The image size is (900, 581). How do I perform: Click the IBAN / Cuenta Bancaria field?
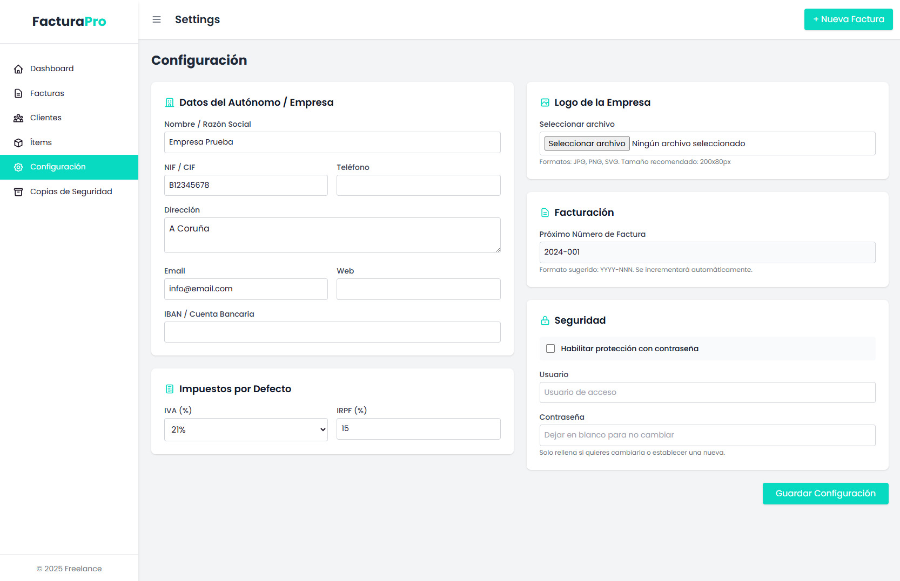(x=332, y=332)
